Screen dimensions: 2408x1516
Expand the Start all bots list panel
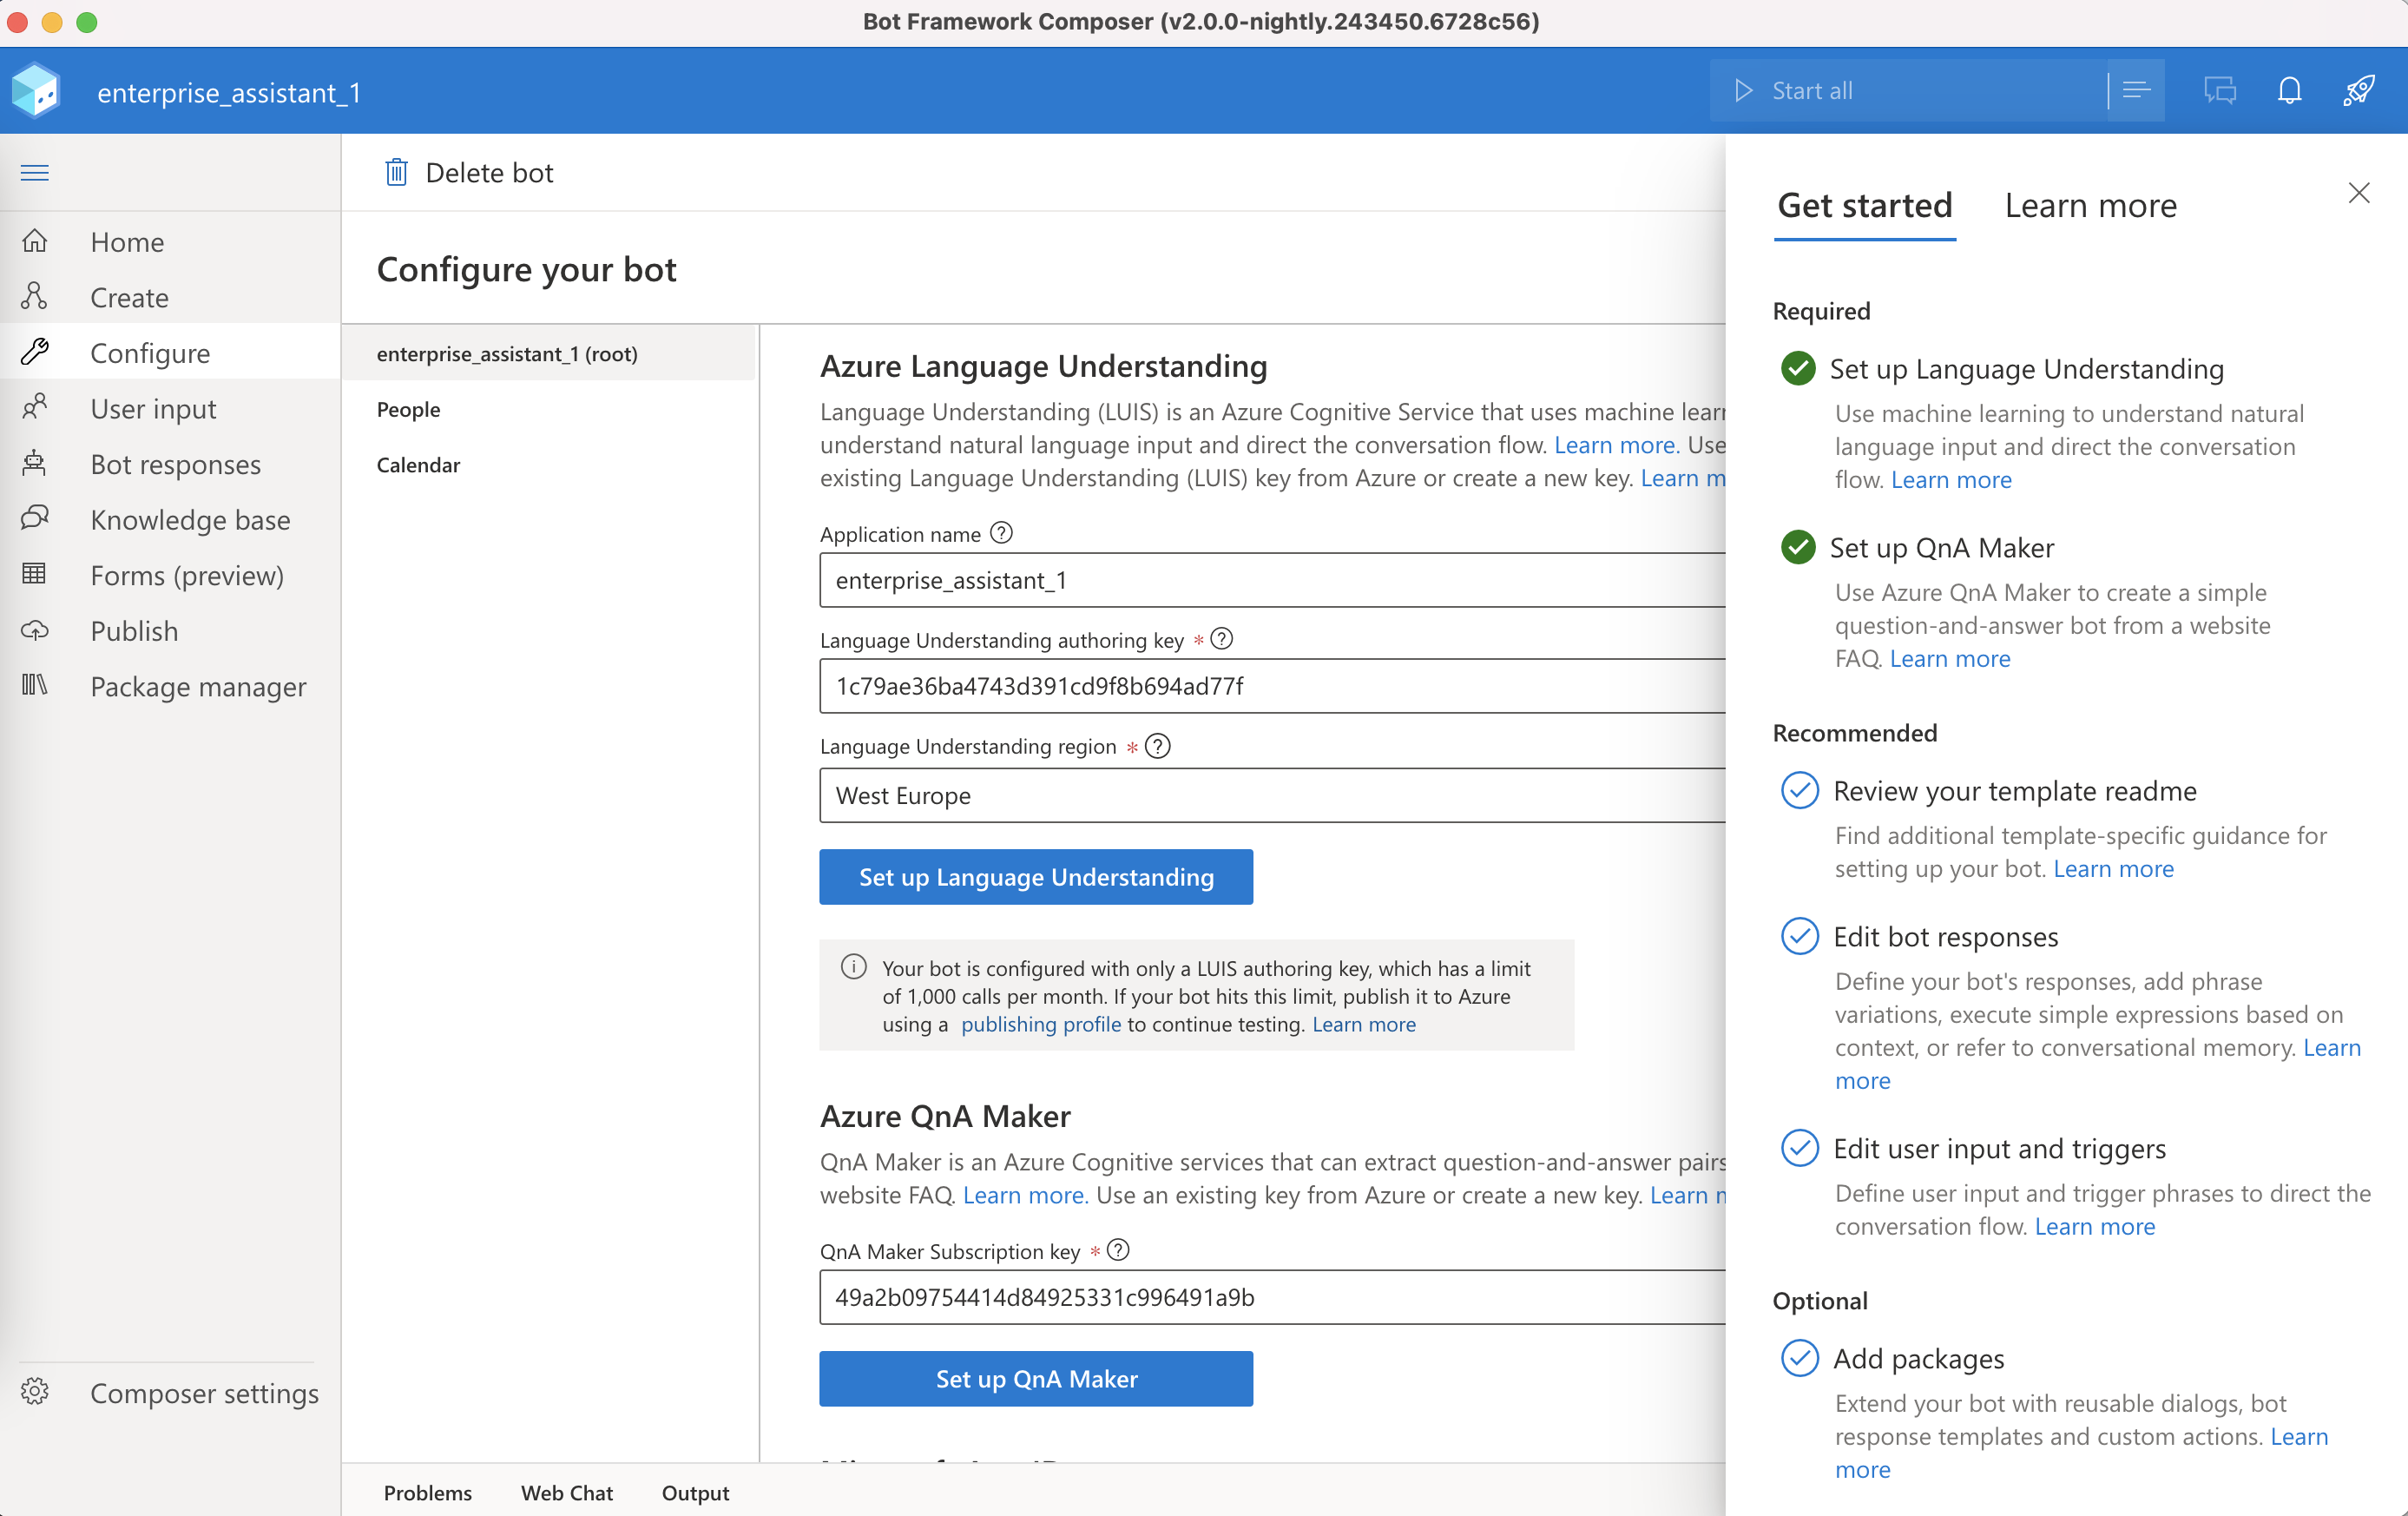(2135, 91)
